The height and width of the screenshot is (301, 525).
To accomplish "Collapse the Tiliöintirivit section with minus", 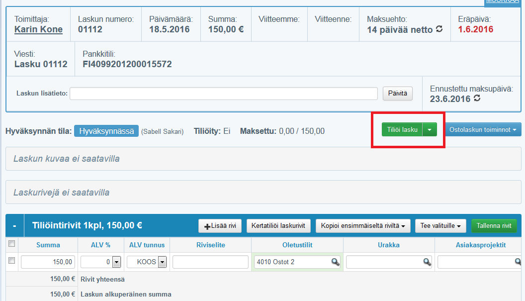I will (x=15, y=225).
